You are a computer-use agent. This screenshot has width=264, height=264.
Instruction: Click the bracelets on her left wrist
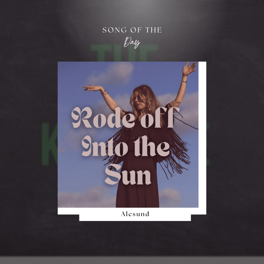tap(105, 93)
